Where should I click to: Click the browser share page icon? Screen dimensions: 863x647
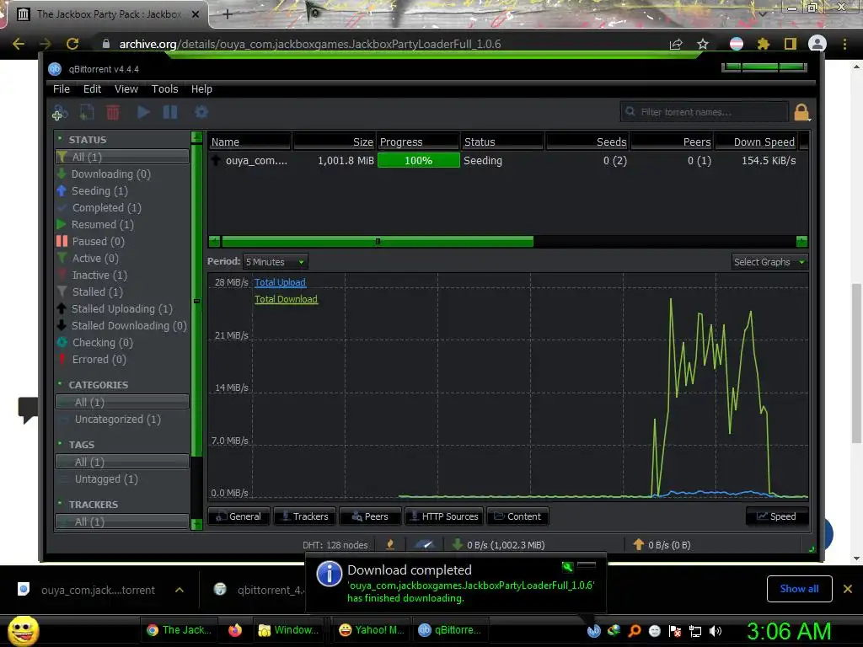point(676,44)
